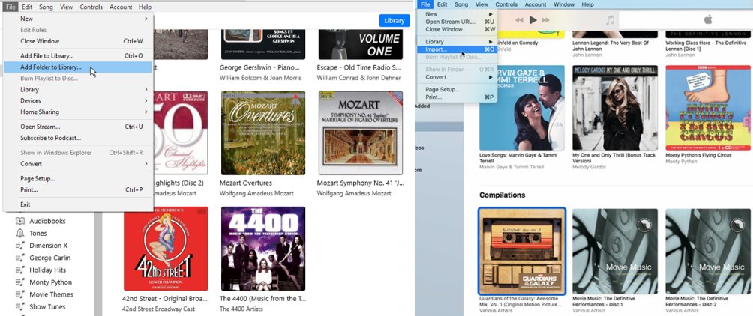
Task: Click '42nd Street Broadway Cast' artist text
Action: (158, 309)
